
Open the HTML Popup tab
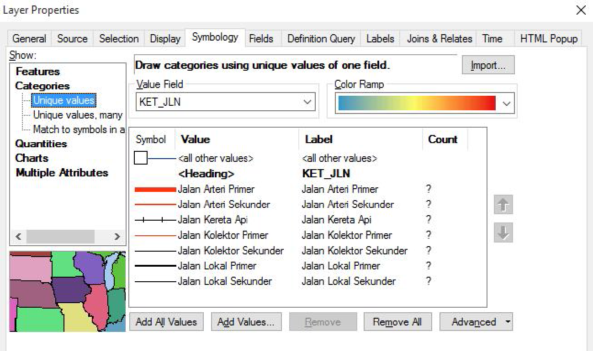(549, 39)
